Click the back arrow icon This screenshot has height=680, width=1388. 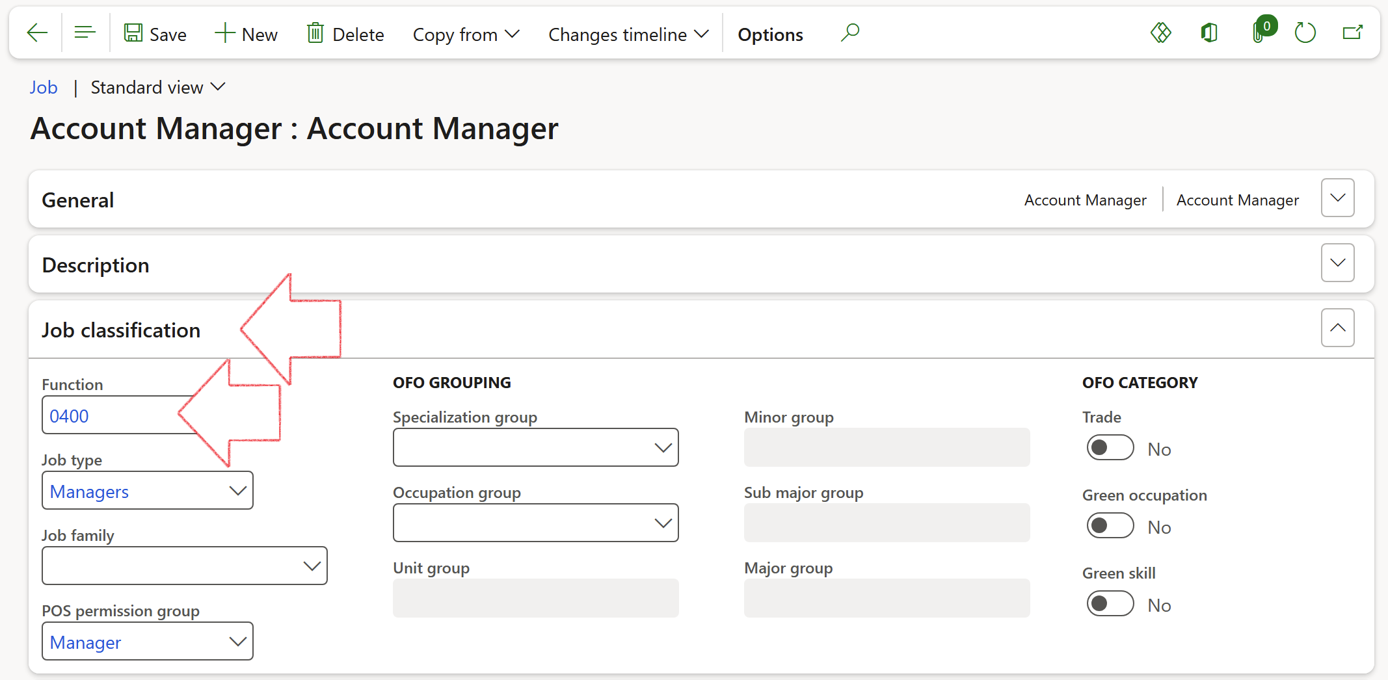click(37, 33)
